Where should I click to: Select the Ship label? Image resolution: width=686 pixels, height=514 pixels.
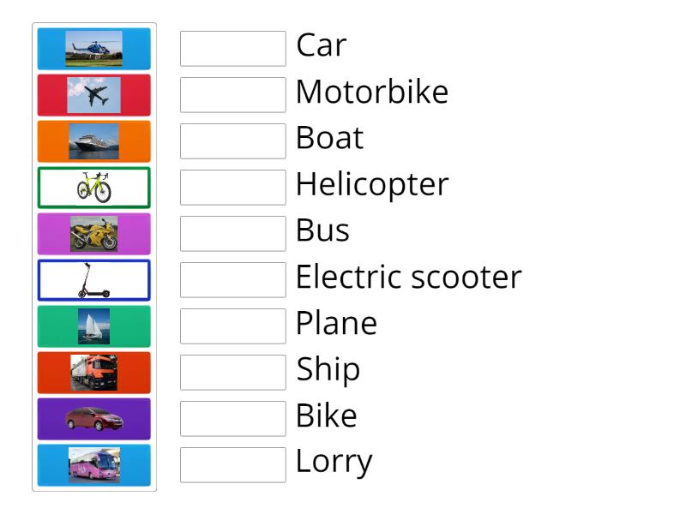328,370
